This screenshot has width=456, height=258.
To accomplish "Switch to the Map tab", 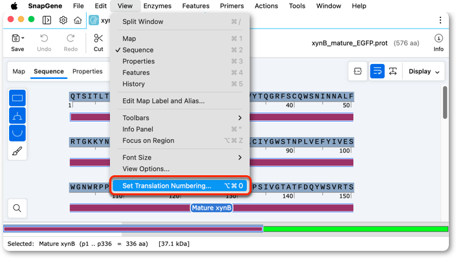I will pos(19,72).
